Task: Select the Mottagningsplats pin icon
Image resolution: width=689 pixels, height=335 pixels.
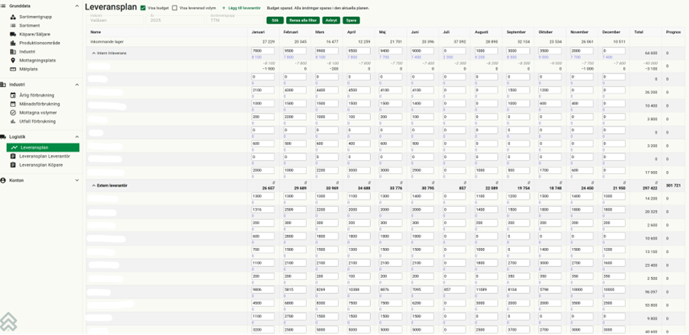Action: point(12,60)
